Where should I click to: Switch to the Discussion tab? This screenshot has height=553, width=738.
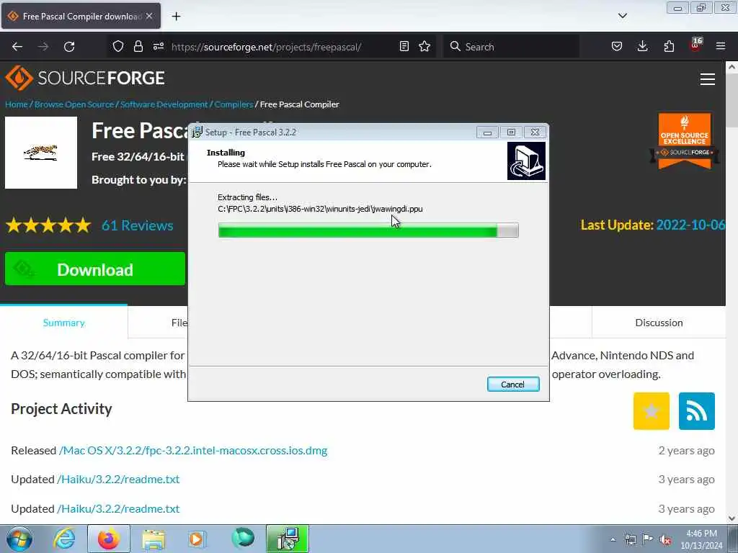[659, 323]
